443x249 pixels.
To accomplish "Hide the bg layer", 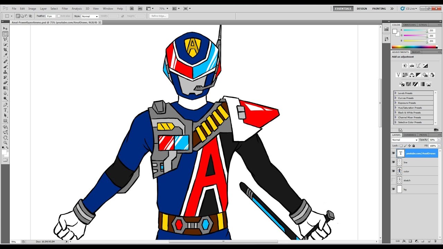I will (393, 189).
